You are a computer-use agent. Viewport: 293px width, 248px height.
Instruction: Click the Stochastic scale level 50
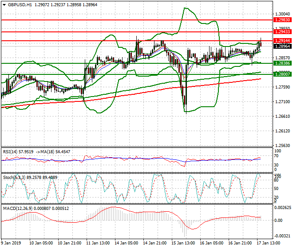[x=276, y=189]
